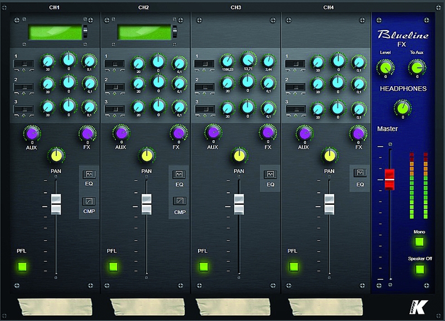The width and height of the screenshot is (445, 321).
Task: Click CH1 band 3 filter type switch
Action: [x=24, y=109]
